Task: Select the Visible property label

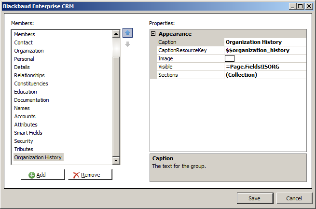Action: click(x=190, y=67)
